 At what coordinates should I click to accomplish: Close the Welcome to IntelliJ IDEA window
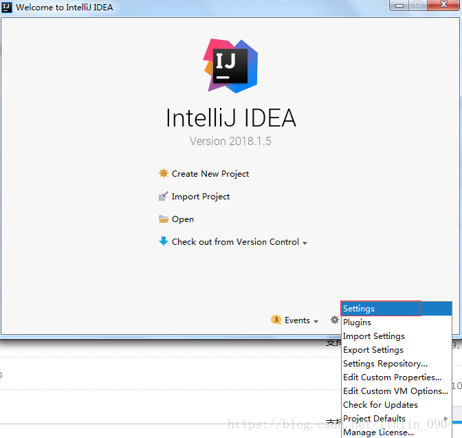443,5
